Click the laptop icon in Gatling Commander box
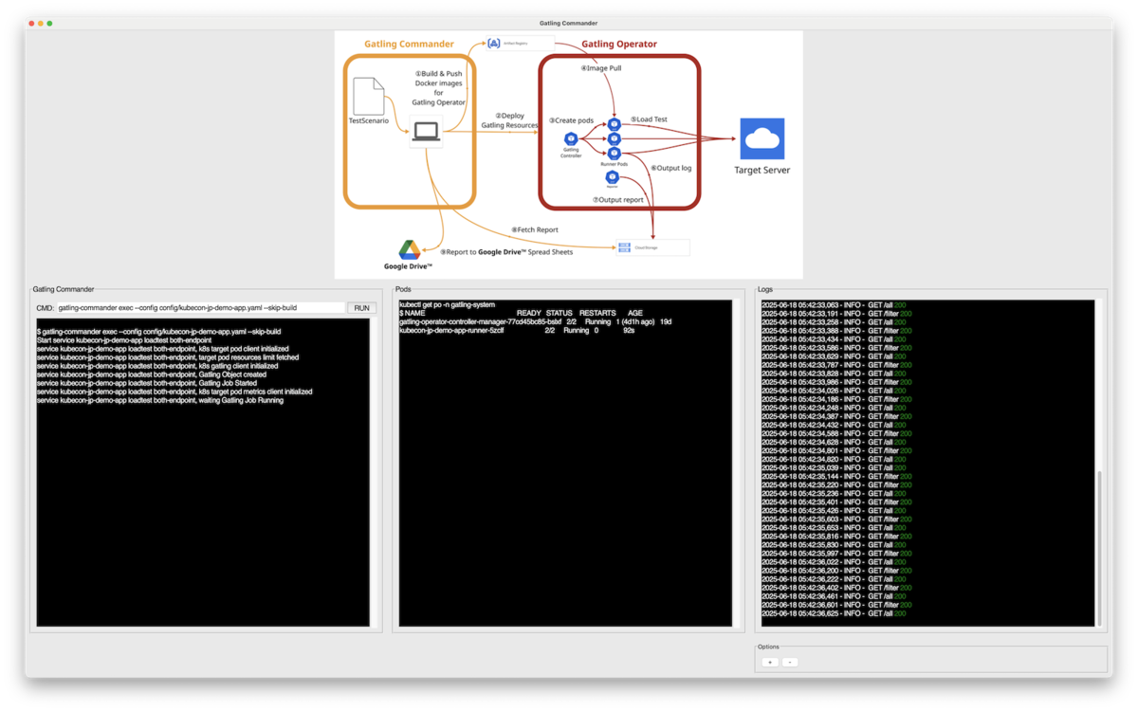 point(426,132)
